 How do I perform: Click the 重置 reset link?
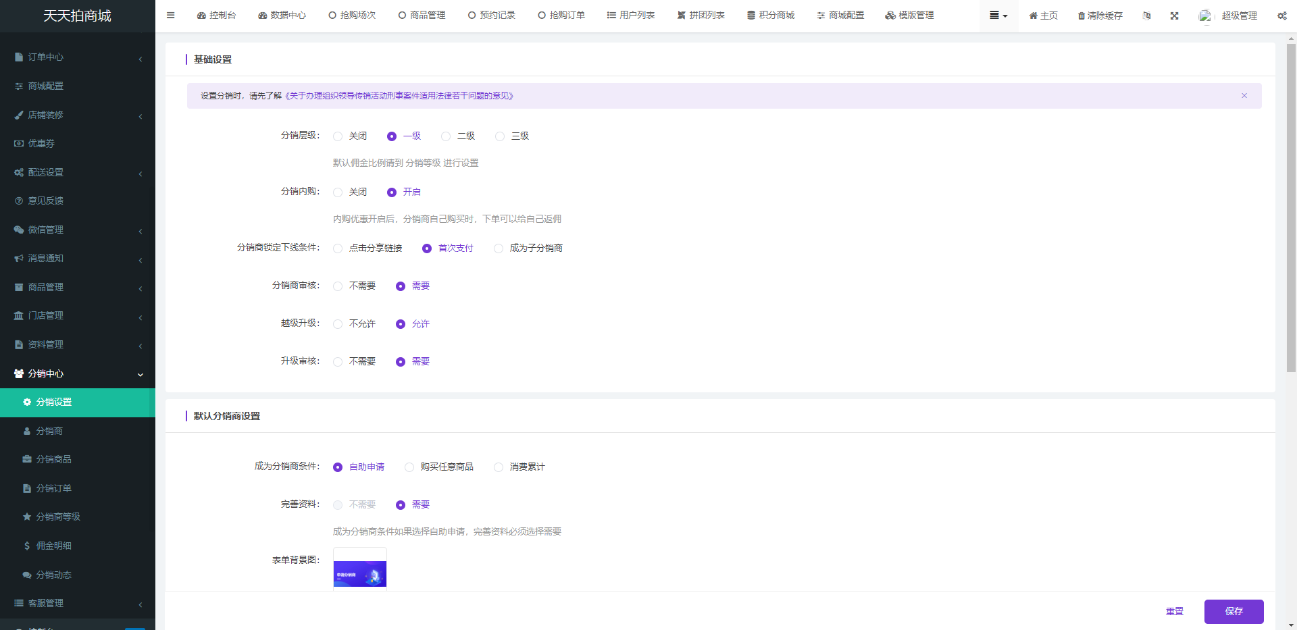tap(1174, 611)
